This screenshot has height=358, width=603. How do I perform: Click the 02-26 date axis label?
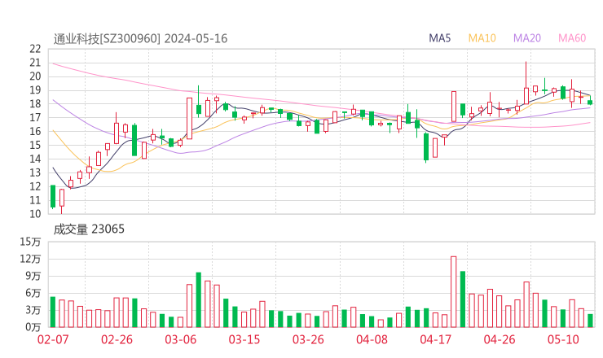(x=117, y=339)
